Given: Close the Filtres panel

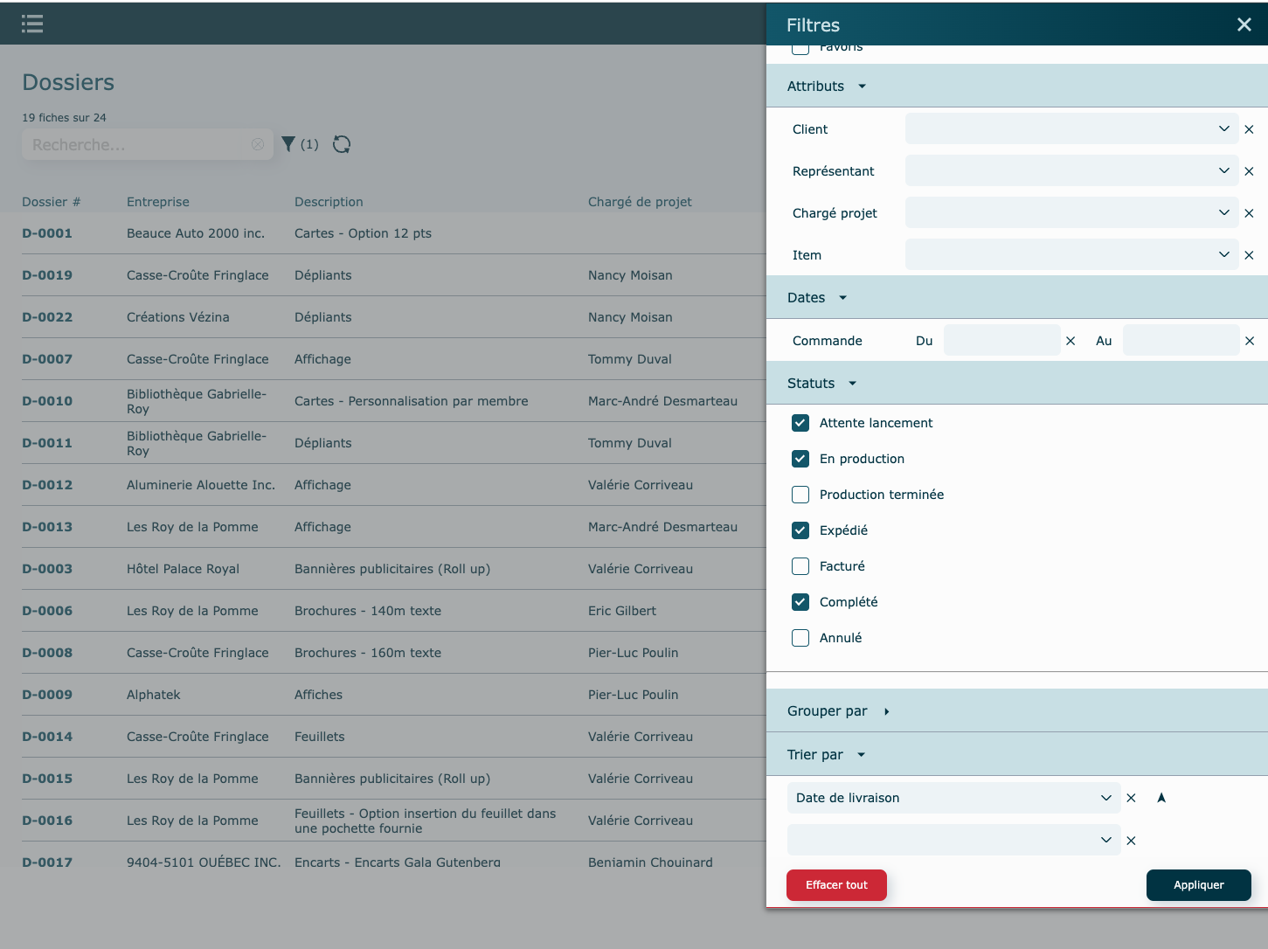Looking at the screenshot, I should click(1244, 24).
